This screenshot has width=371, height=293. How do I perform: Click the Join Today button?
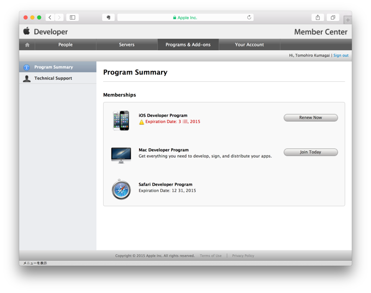(x=310, y=152)
